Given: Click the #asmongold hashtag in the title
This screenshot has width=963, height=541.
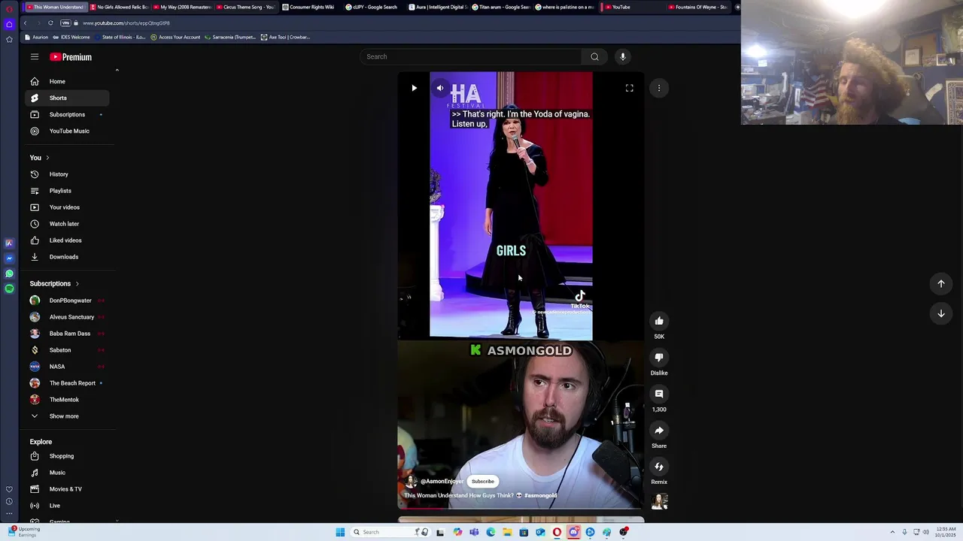Looking at the screenshot, I should (541, 496).
